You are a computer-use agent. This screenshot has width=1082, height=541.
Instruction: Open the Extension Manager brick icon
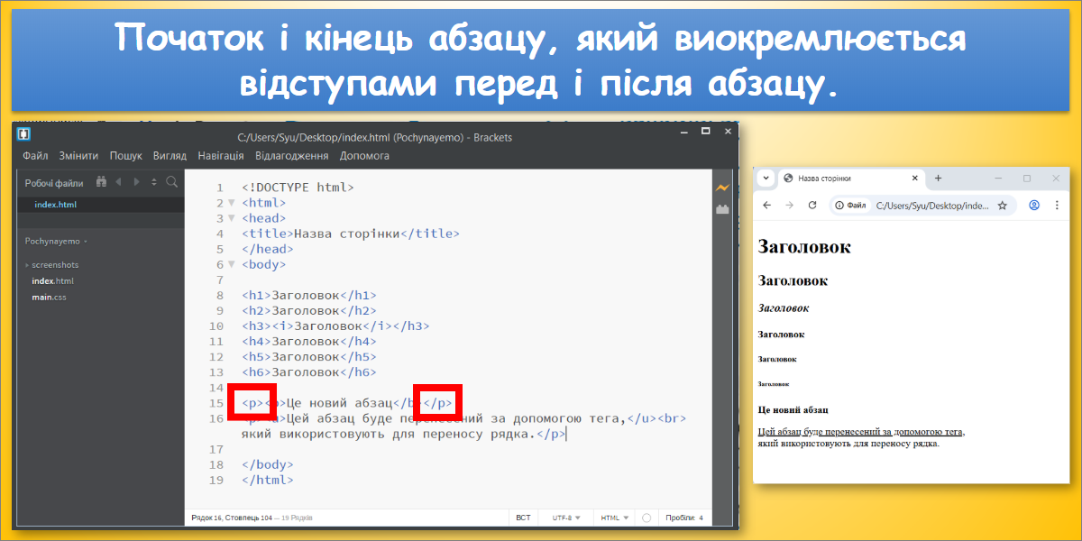point(722,209)
